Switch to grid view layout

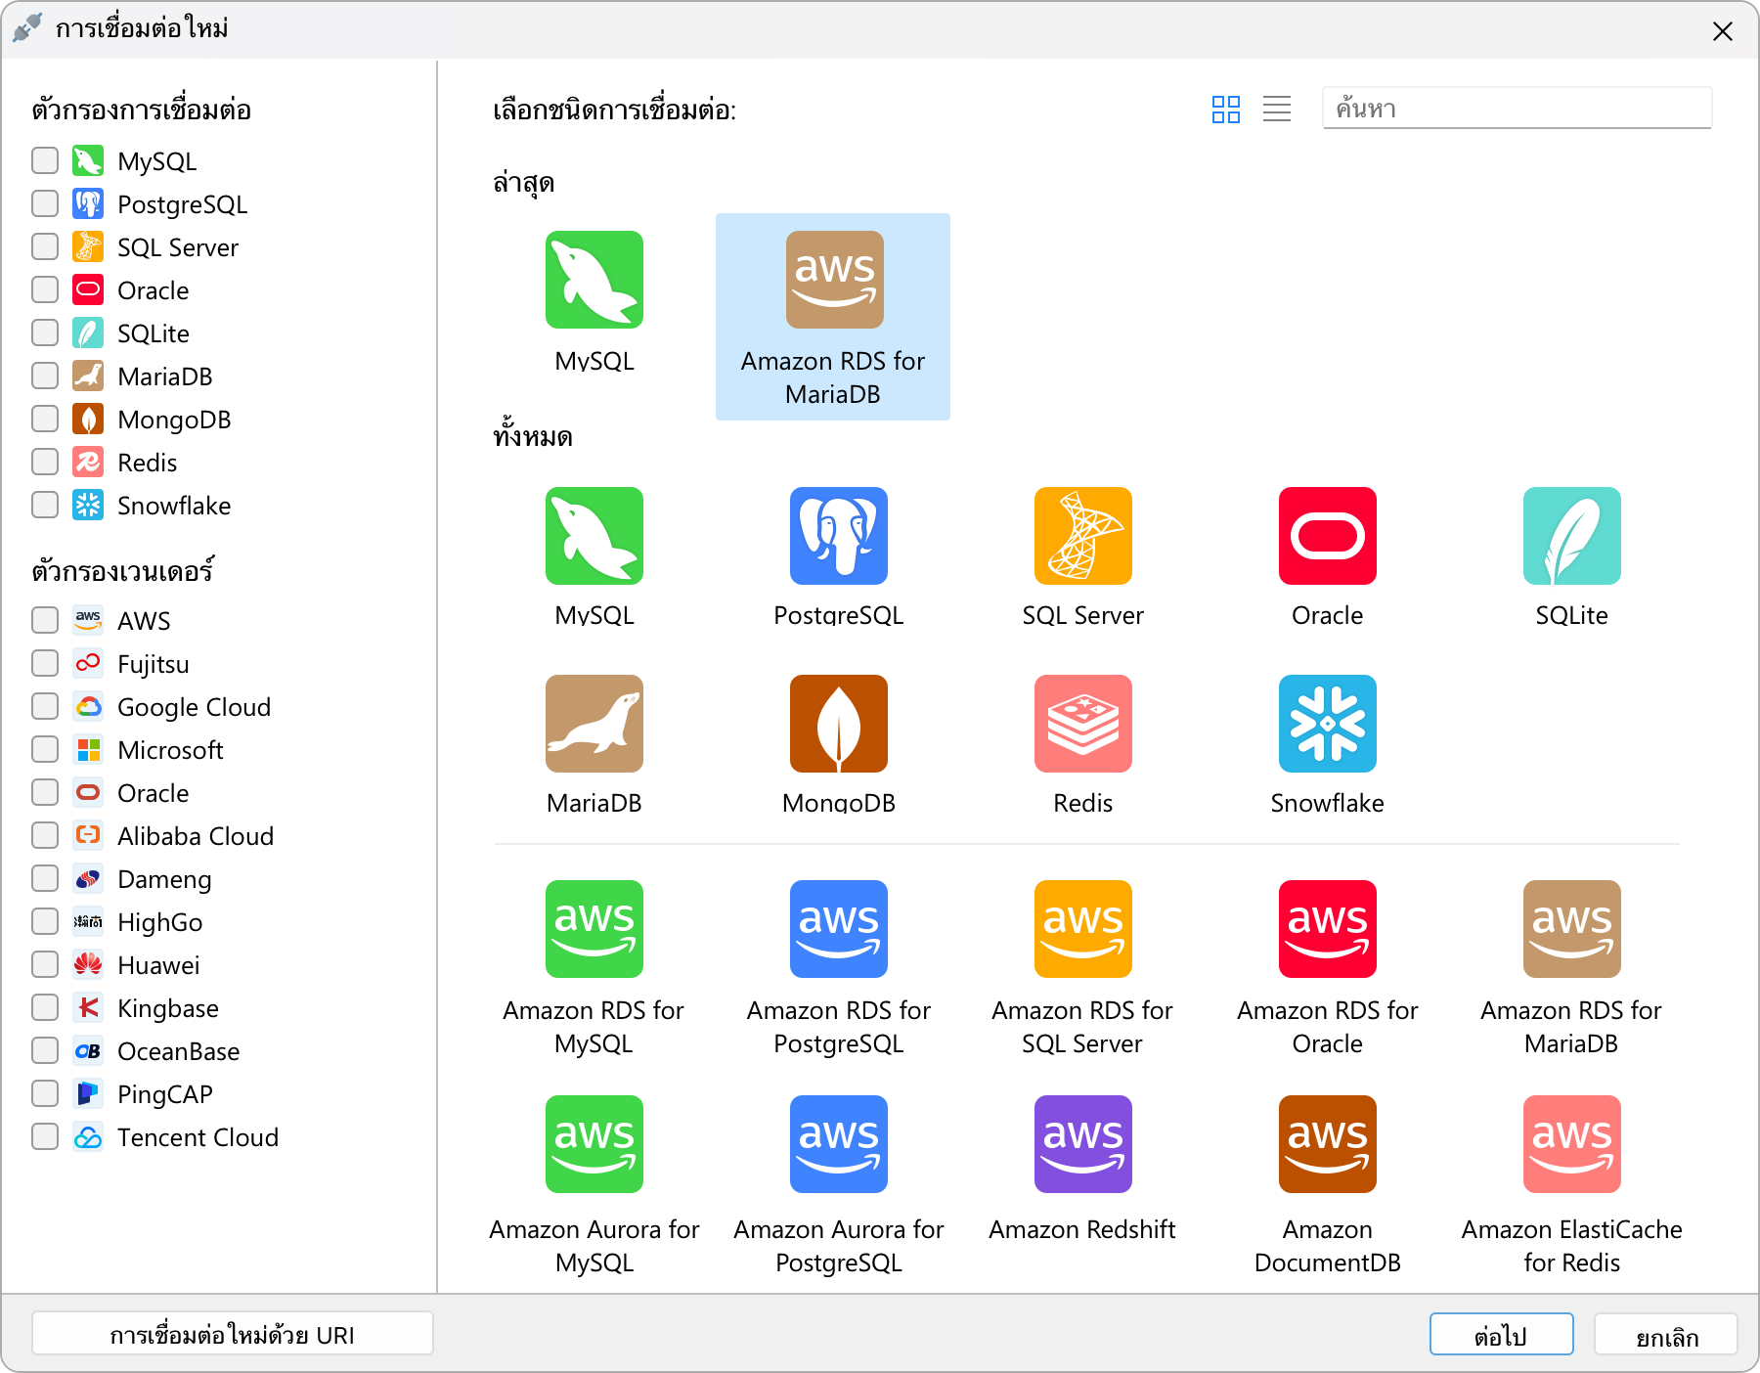click(1226, 109)
